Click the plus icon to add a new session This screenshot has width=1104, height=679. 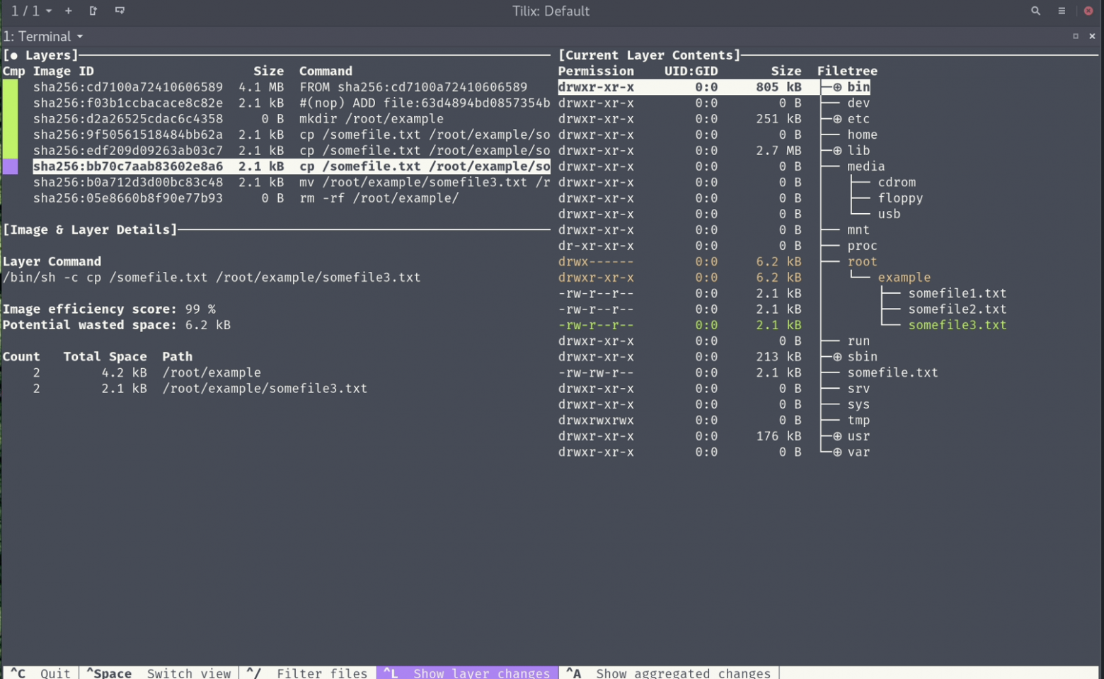[69, 11]
